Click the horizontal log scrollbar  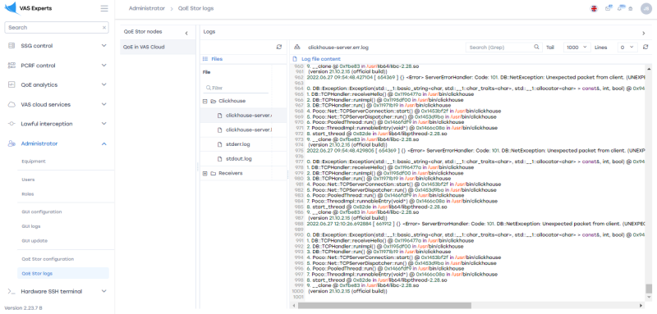(x=384, y=306)
